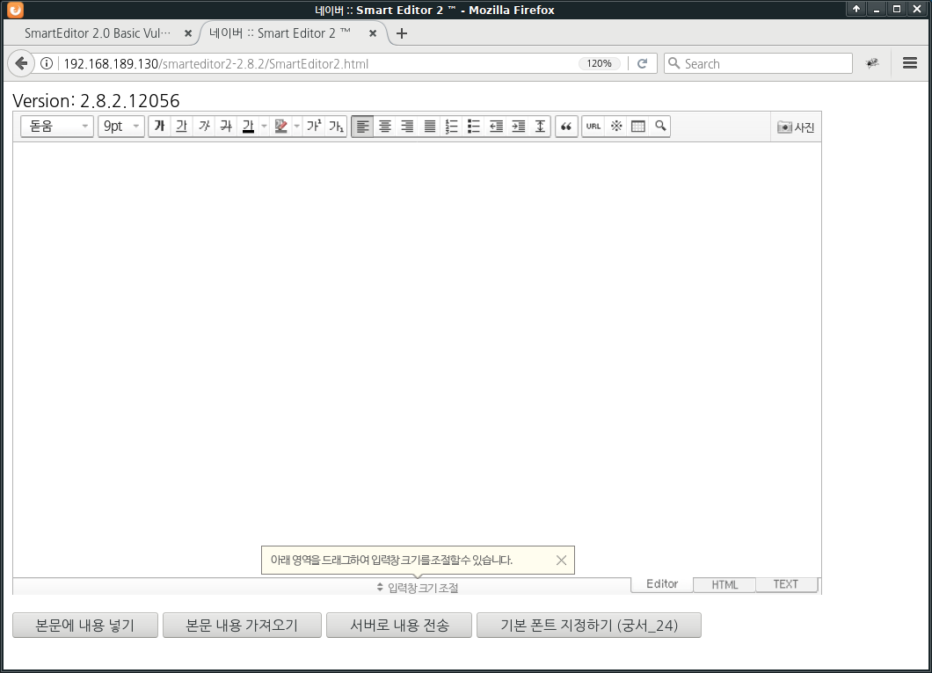Apply the background highlight color
This screenshot has height=673, width=932.
click(x=280, y=126)
